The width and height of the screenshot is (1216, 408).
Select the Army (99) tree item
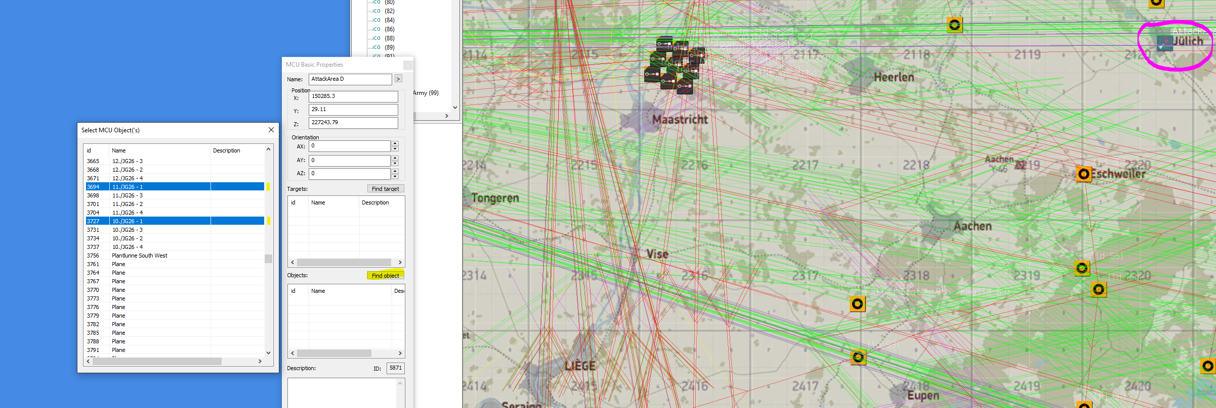tap(426, 93)
